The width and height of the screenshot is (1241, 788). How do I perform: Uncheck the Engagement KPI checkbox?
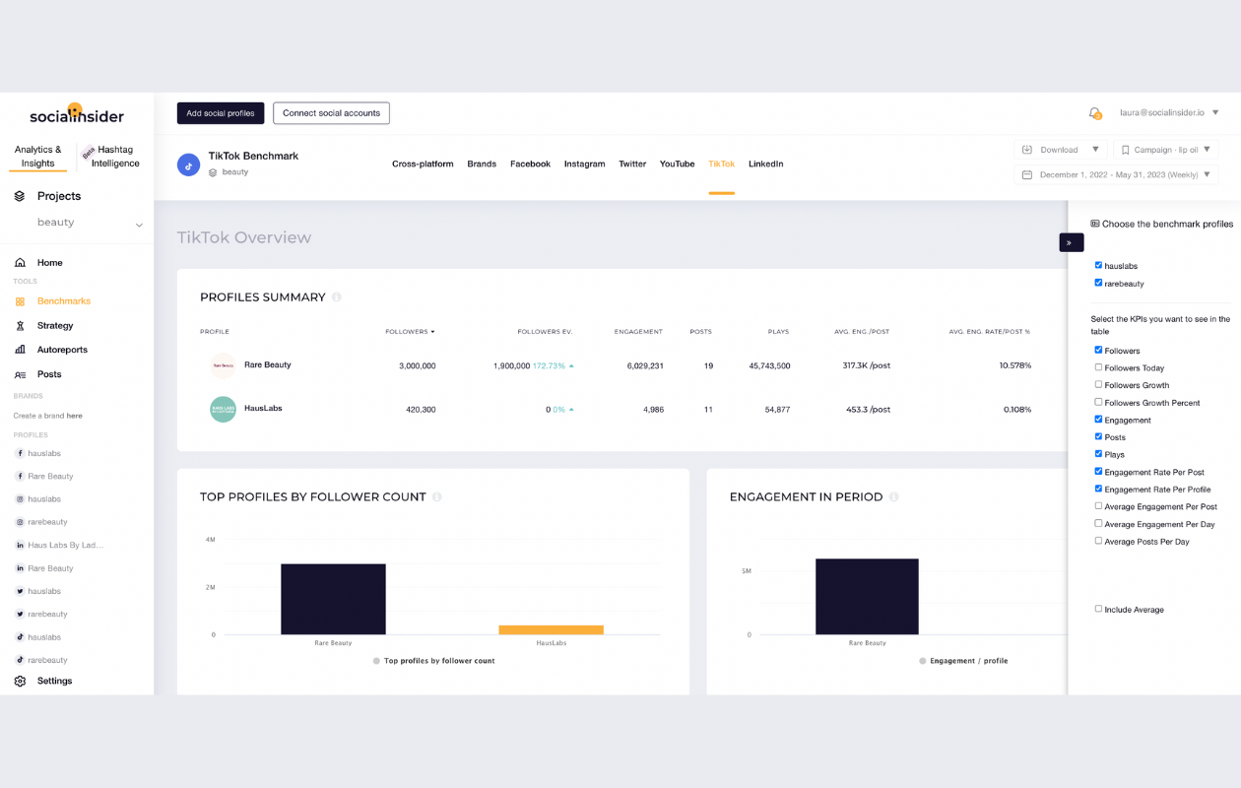(1098, 420)
